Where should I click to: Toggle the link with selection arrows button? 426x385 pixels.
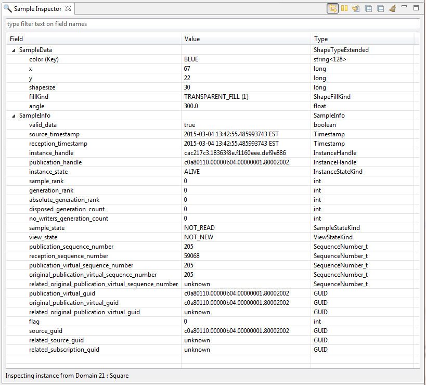click(332, 8)
